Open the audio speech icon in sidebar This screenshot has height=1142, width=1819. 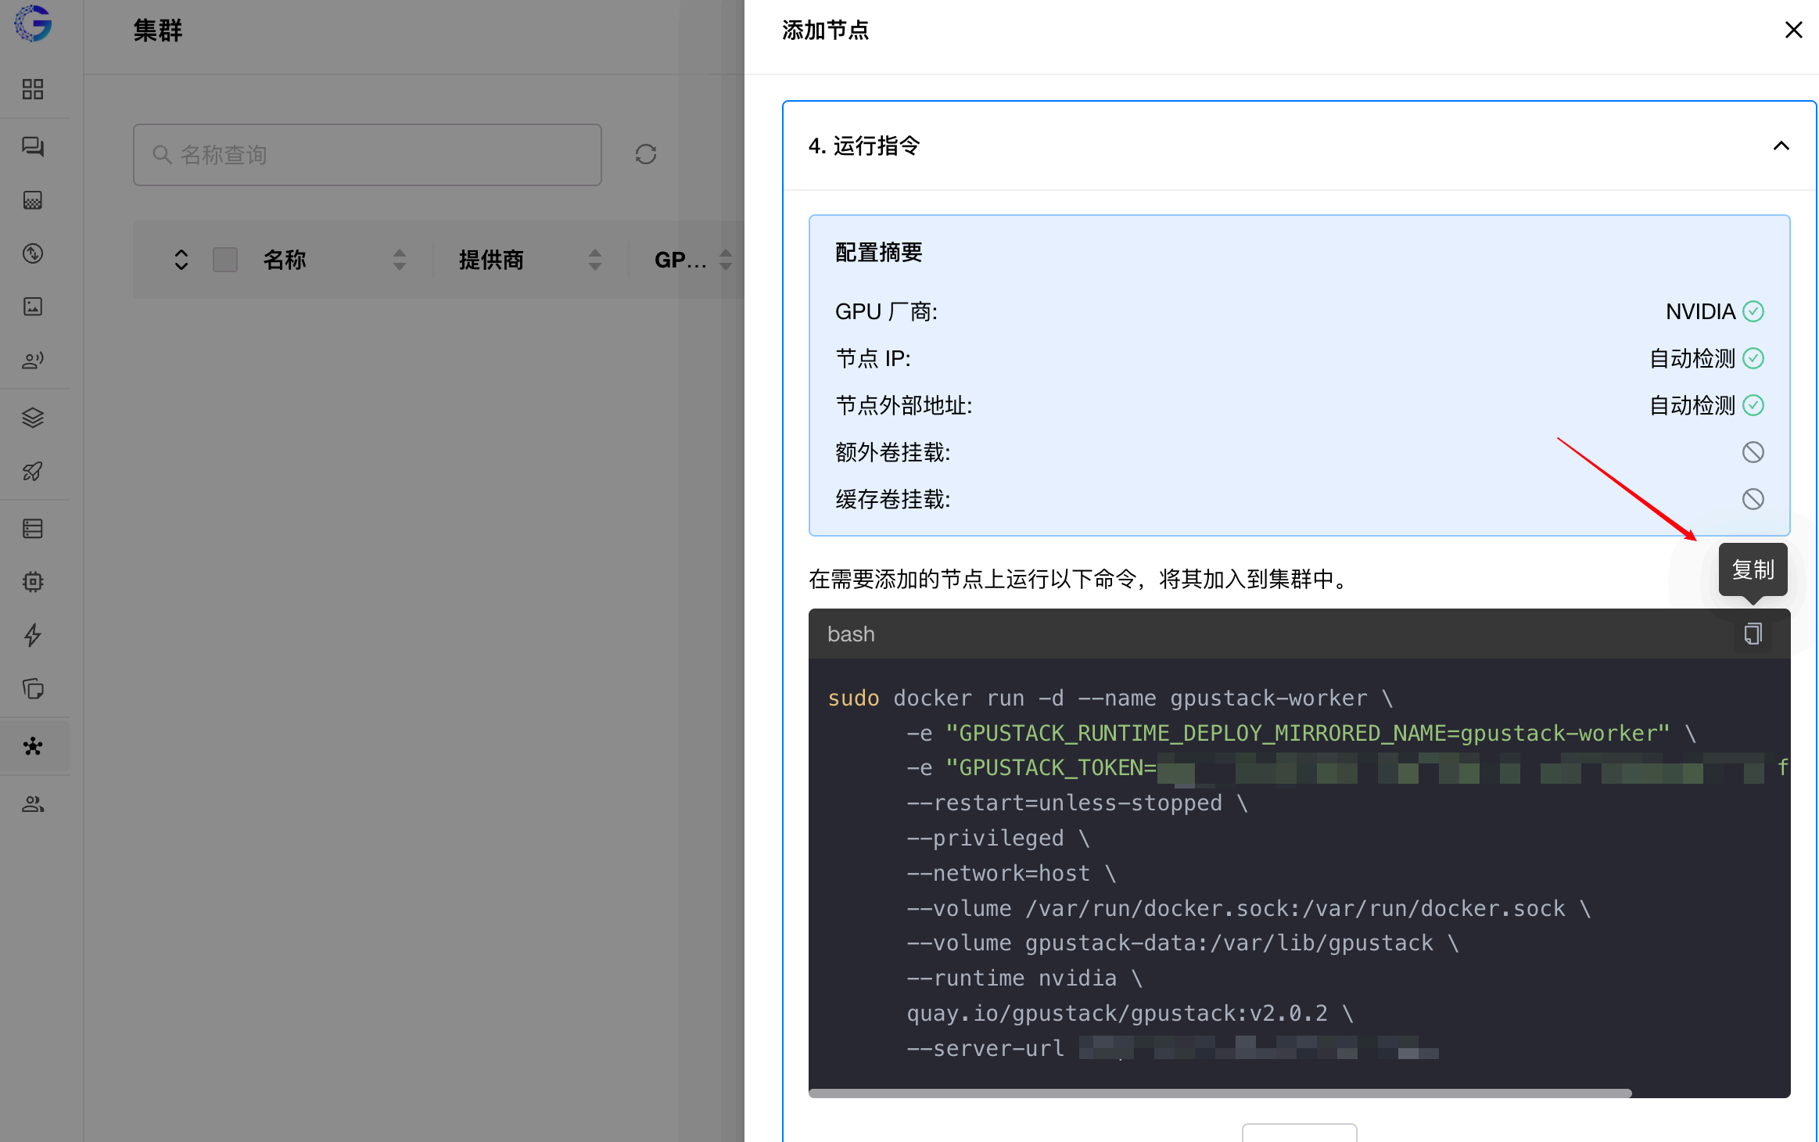(x=33, y=360)
